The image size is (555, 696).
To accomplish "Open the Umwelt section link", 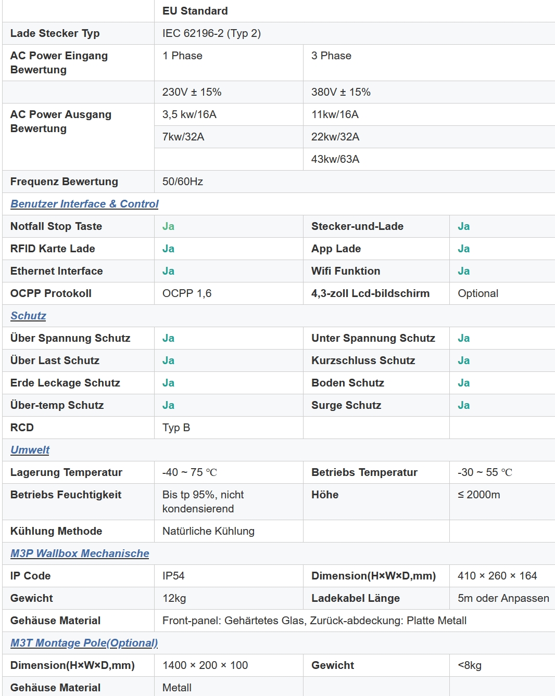I will [30, 450].
